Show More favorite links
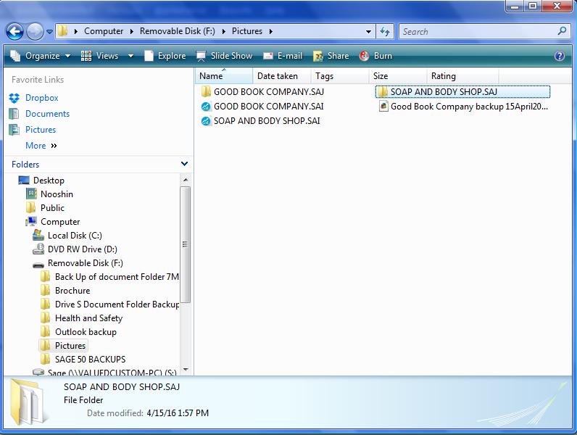The height and width of the screenshot is (435, 577). 41,146
